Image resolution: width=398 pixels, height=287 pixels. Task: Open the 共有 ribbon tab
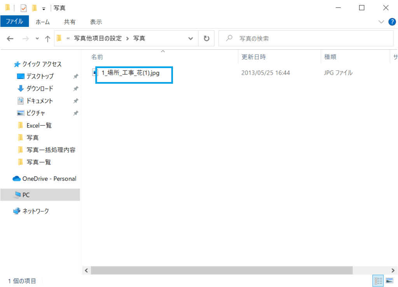pos(70,22)
